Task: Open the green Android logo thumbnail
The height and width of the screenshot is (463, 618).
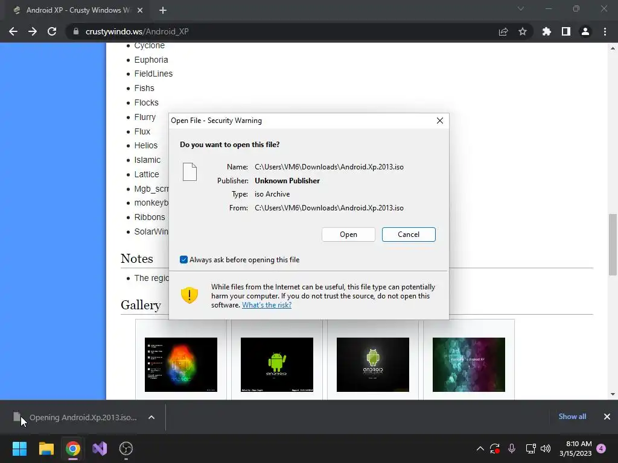Action: click(x=276, y=365)
